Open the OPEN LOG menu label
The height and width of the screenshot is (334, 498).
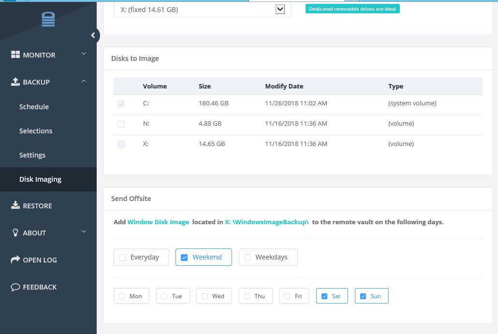coord(40,260)
